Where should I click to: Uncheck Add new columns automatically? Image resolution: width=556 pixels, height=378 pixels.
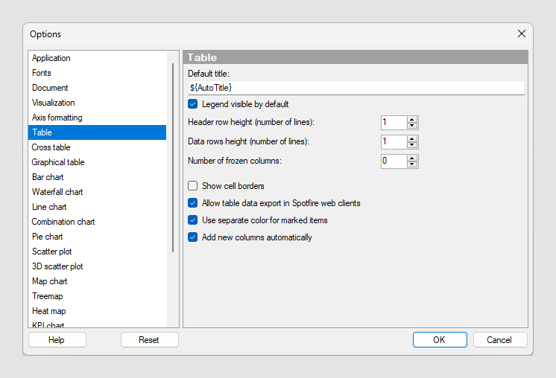[x=193, y=237]
